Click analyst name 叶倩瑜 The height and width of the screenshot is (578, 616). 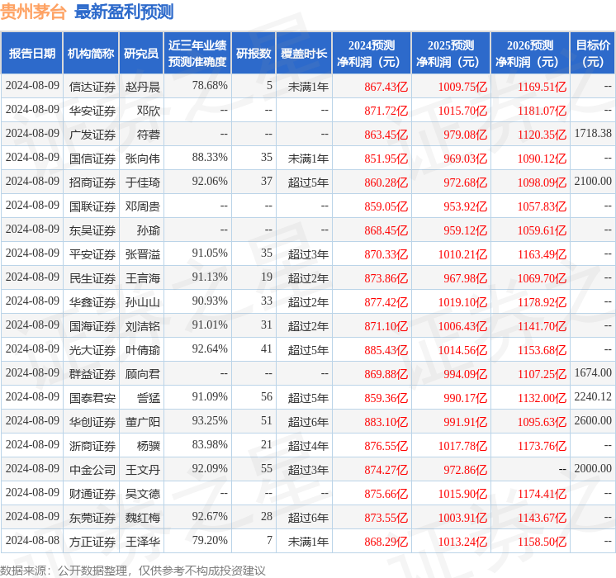point(143,350)
